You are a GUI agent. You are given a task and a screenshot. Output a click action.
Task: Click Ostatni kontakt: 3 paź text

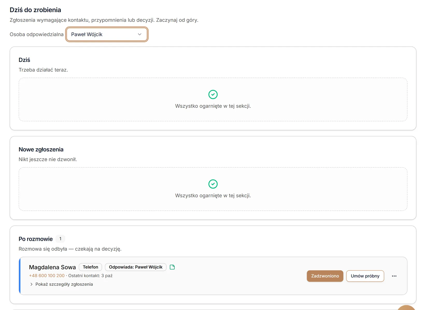point(90,276)
